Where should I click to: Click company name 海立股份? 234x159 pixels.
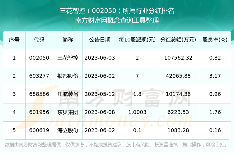[x=68, y=130]
